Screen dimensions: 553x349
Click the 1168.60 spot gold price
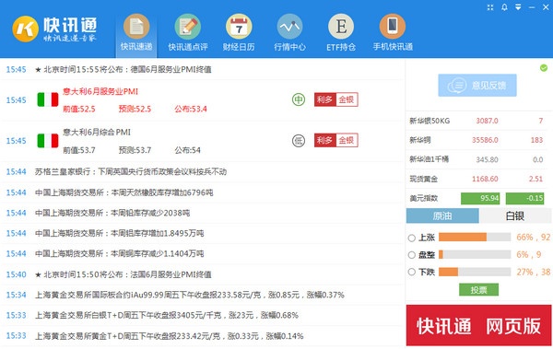coord(485,179)
